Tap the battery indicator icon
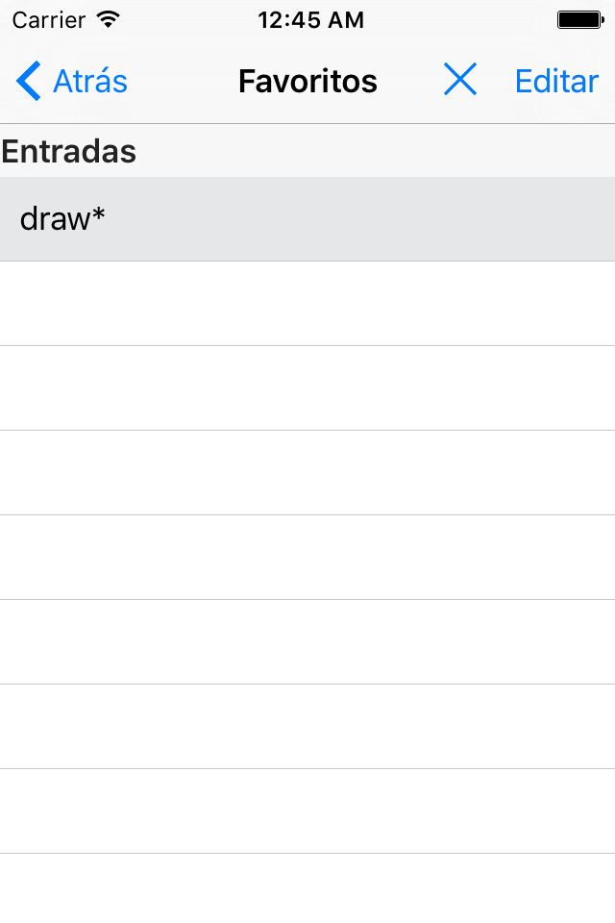Viewport: 615px width, 923px height. pos(580,20)
